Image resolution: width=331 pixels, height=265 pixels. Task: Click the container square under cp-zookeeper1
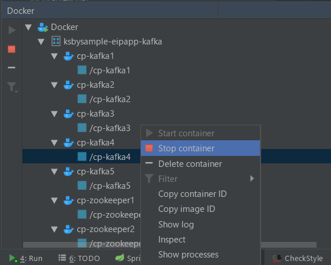(x=82, y=215)
